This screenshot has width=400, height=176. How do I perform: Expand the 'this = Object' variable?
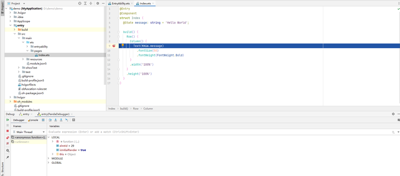click(x=53, y=154)
